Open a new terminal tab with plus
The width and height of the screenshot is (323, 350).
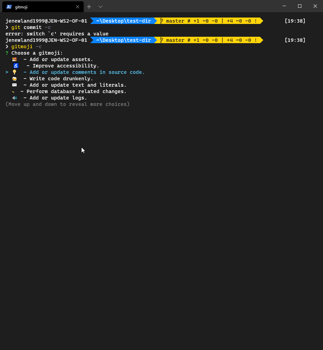[x=89, y=7]
